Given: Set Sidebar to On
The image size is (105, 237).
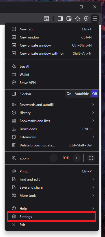Looking at the screenshot, I should [69, 94].
